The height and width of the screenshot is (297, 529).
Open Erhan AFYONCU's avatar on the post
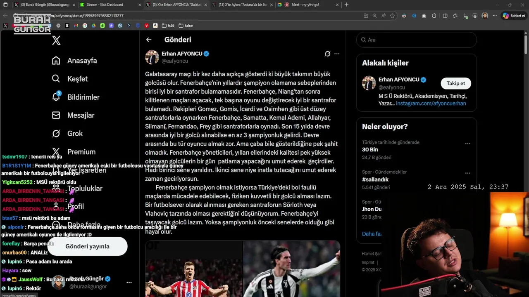click(152, 57)
